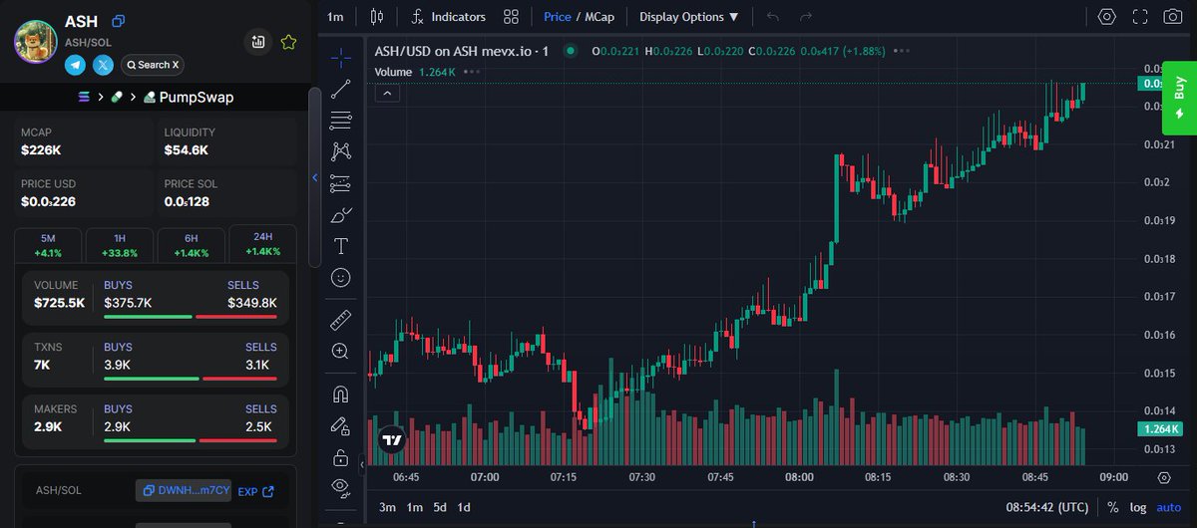Image resolution: width=1197 pixels, height=528 pixels.
Task: Collapse the indicator legend chevron
Action: pyautogui.click(x=388, y=93)
